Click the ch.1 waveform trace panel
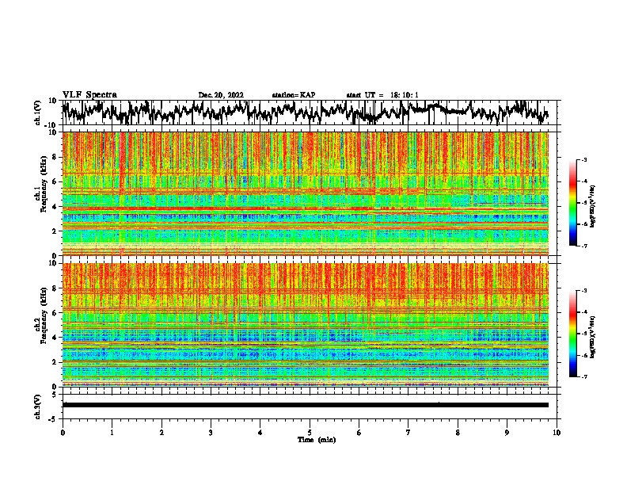 tap(310, 113)
